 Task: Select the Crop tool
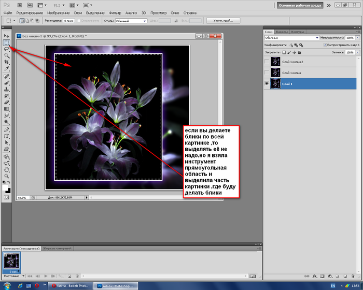6,62
